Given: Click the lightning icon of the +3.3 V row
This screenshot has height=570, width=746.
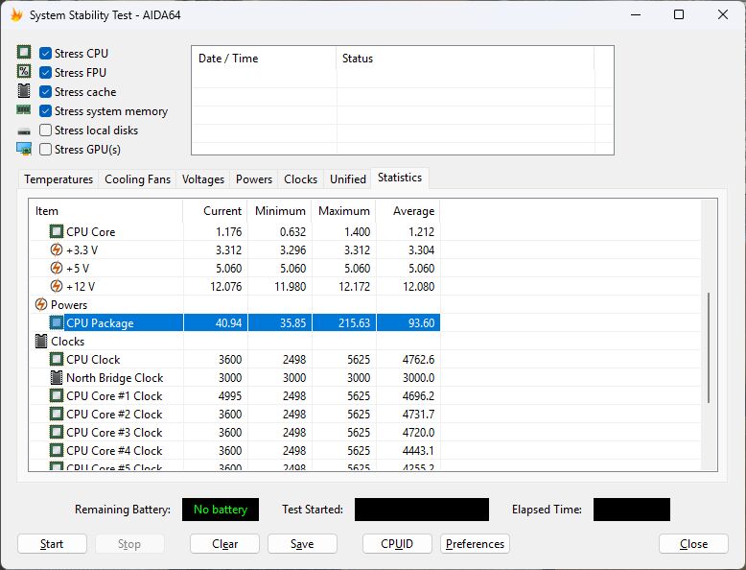Looking at the screenshot, I should [x=57, y=249].
